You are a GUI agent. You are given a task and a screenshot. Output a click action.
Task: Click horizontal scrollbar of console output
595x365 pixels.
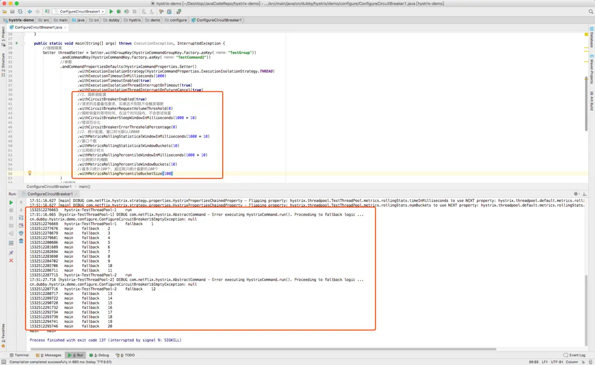click(x=262, y=349)
